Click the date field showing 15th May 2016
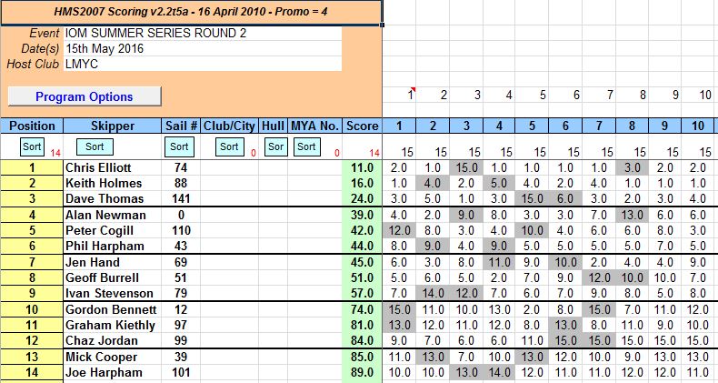 pos(203,48)
